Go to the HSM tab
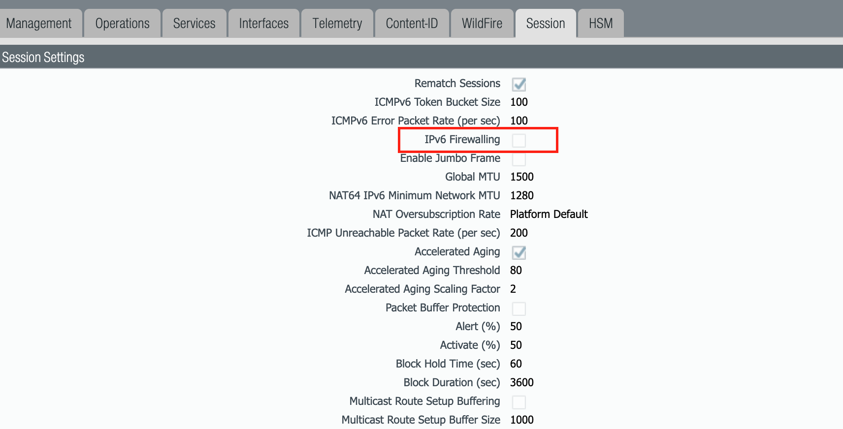The height and width of the screenshot is (429, 843). (600, 24)
